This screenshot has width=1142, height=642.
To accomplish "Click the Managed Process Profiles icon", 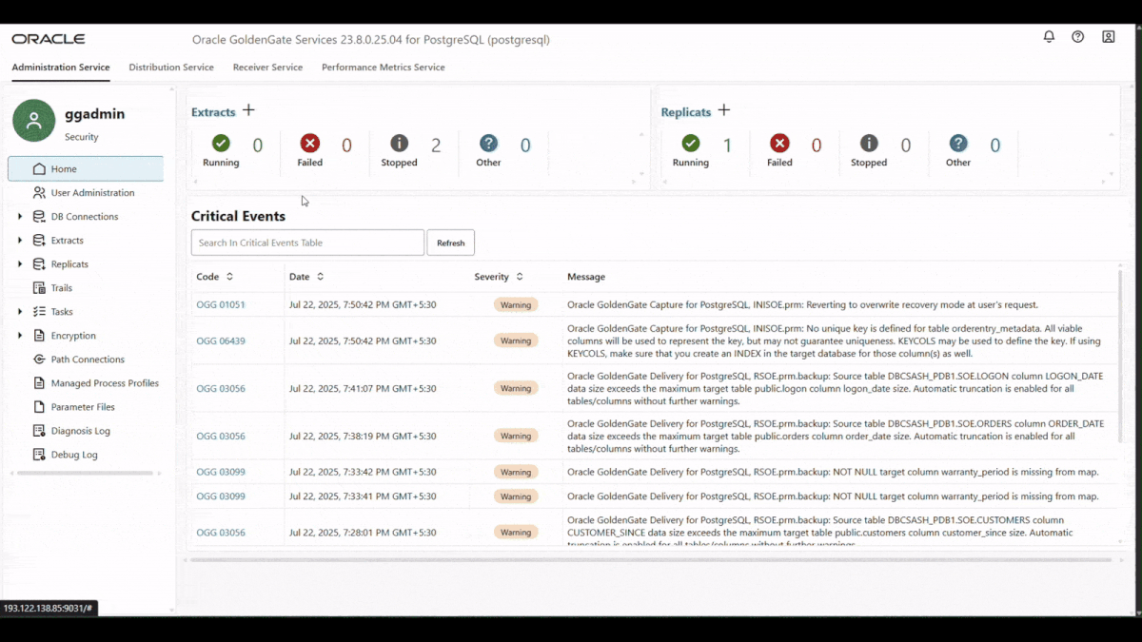I will click(39, 383).
